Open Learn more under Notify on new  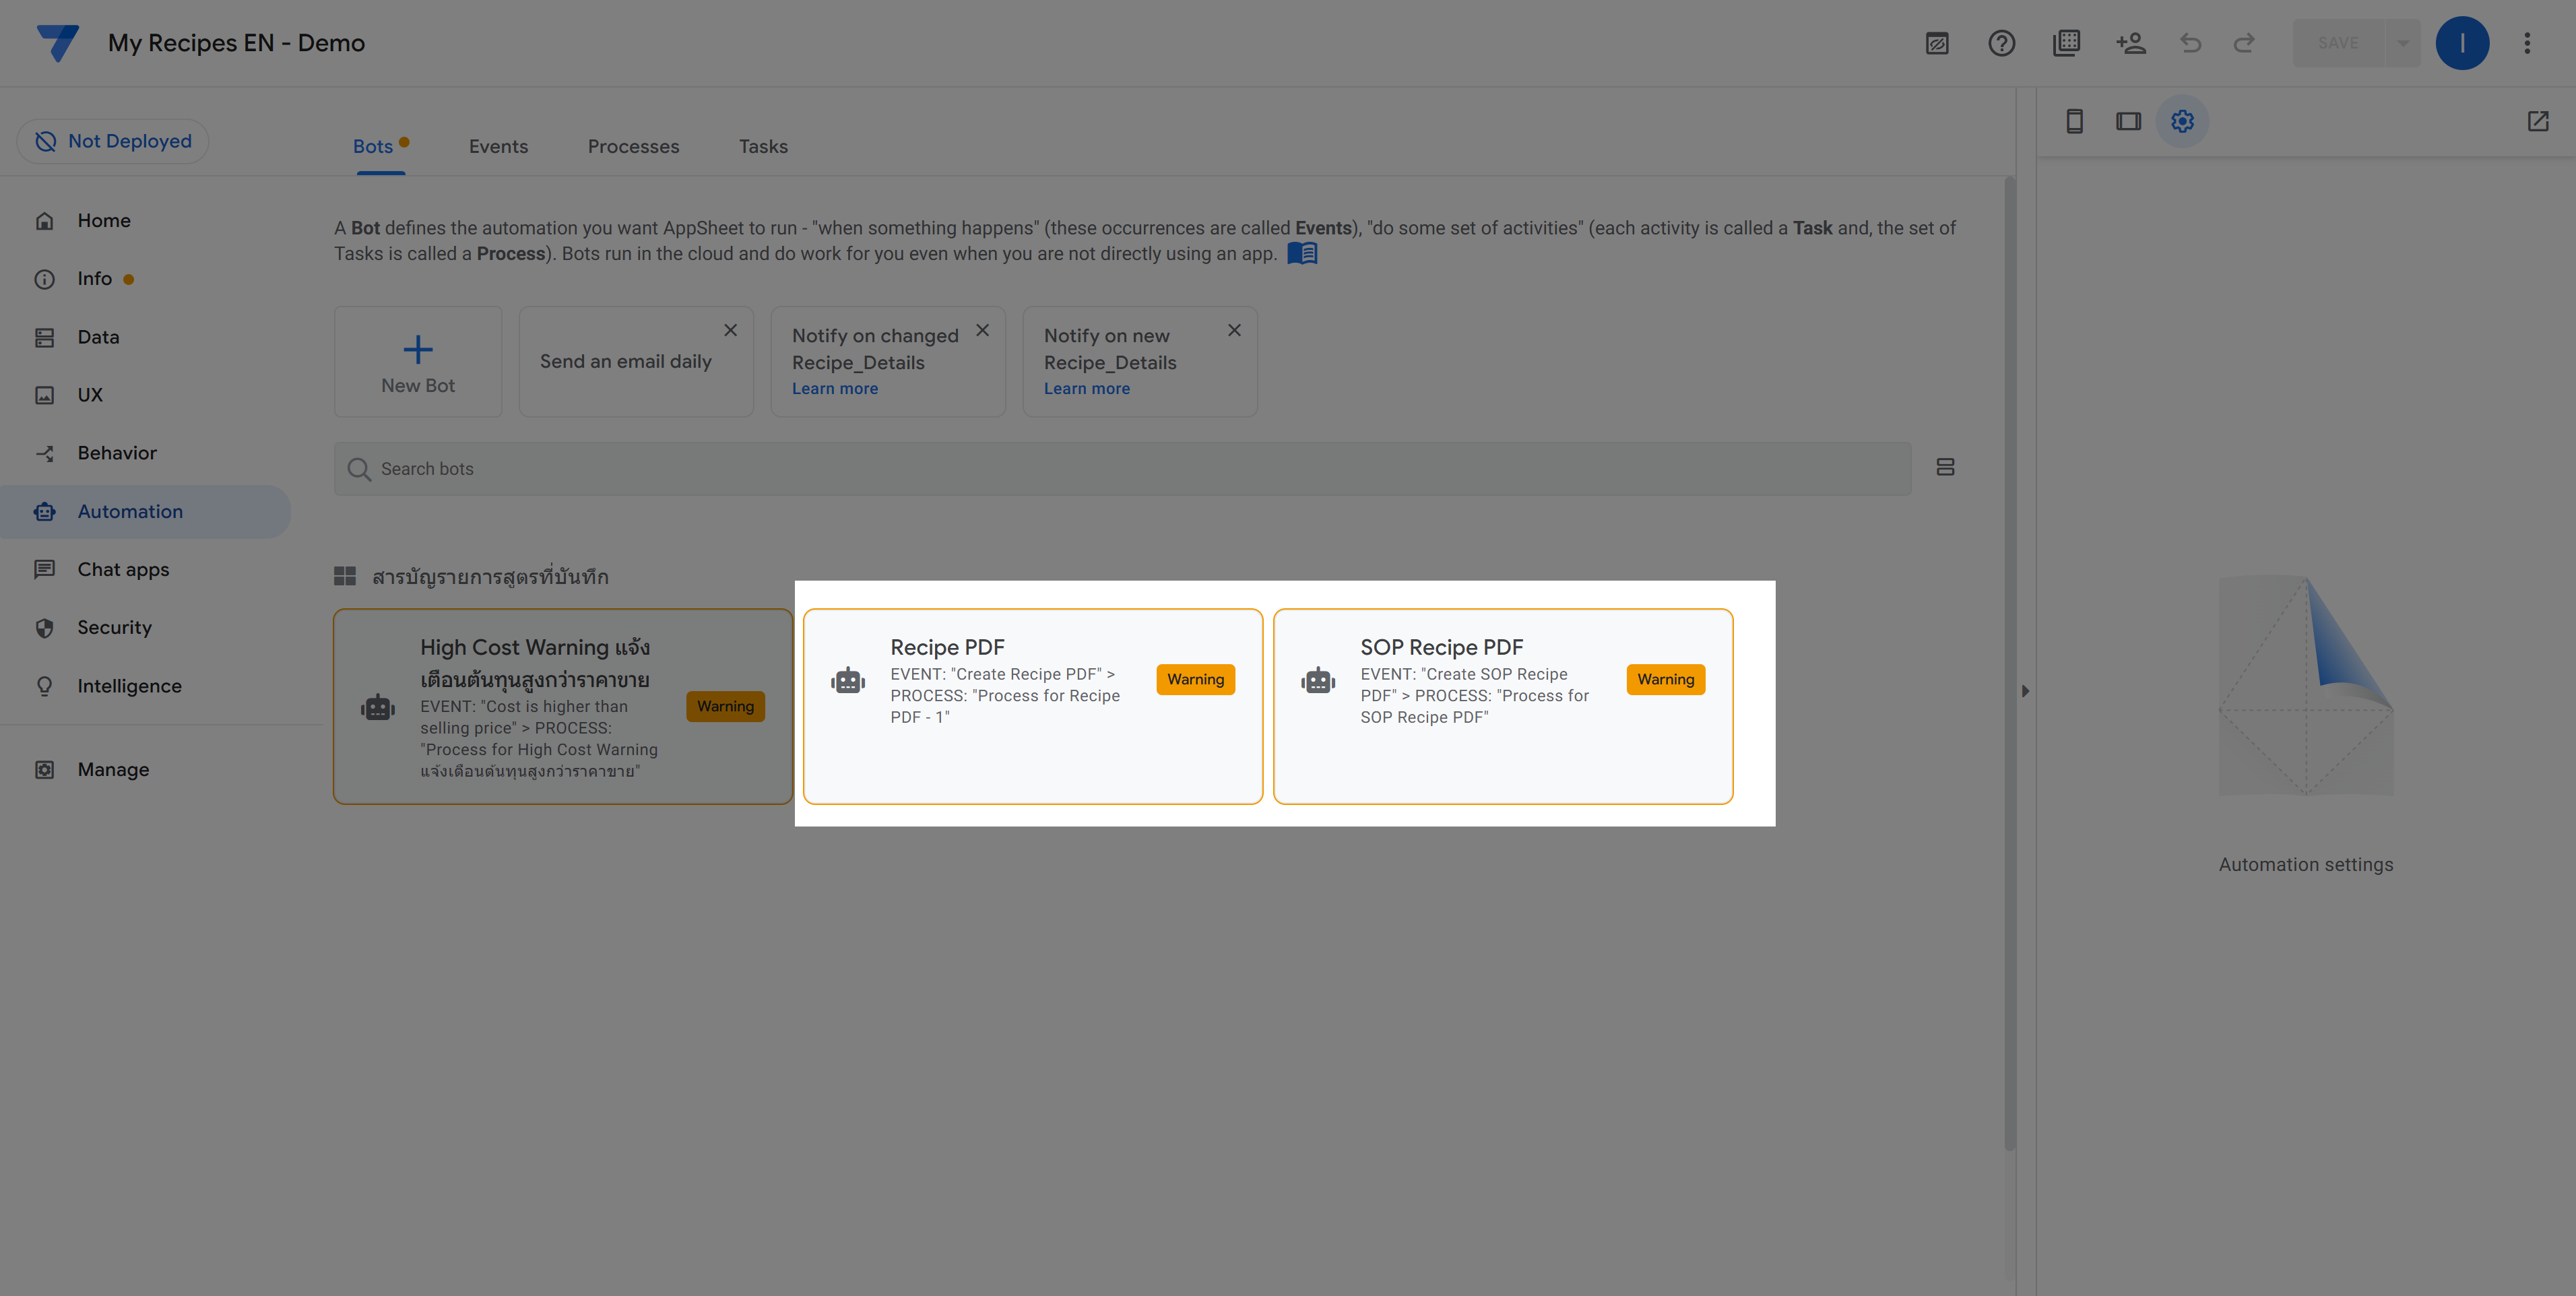(x=1087, y=389)
